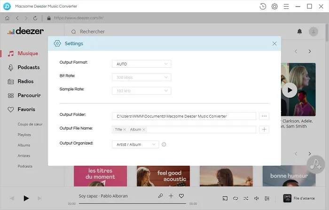Open the bonne humeur playlist
Image resolution: width=329 pixels, height=210 pixels.
tap(289, 176)
